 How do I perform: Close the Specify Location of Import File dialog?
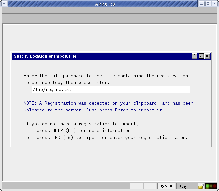207,56
